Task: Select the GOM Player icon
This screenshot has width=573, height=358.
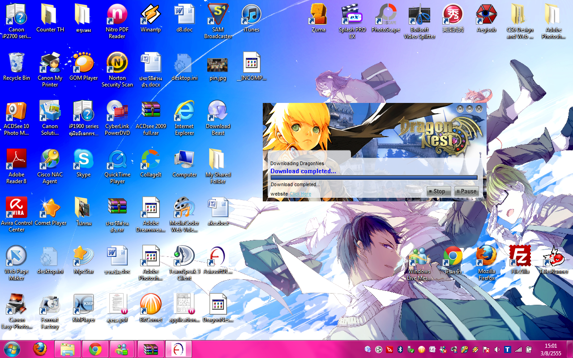Action: 84,66
